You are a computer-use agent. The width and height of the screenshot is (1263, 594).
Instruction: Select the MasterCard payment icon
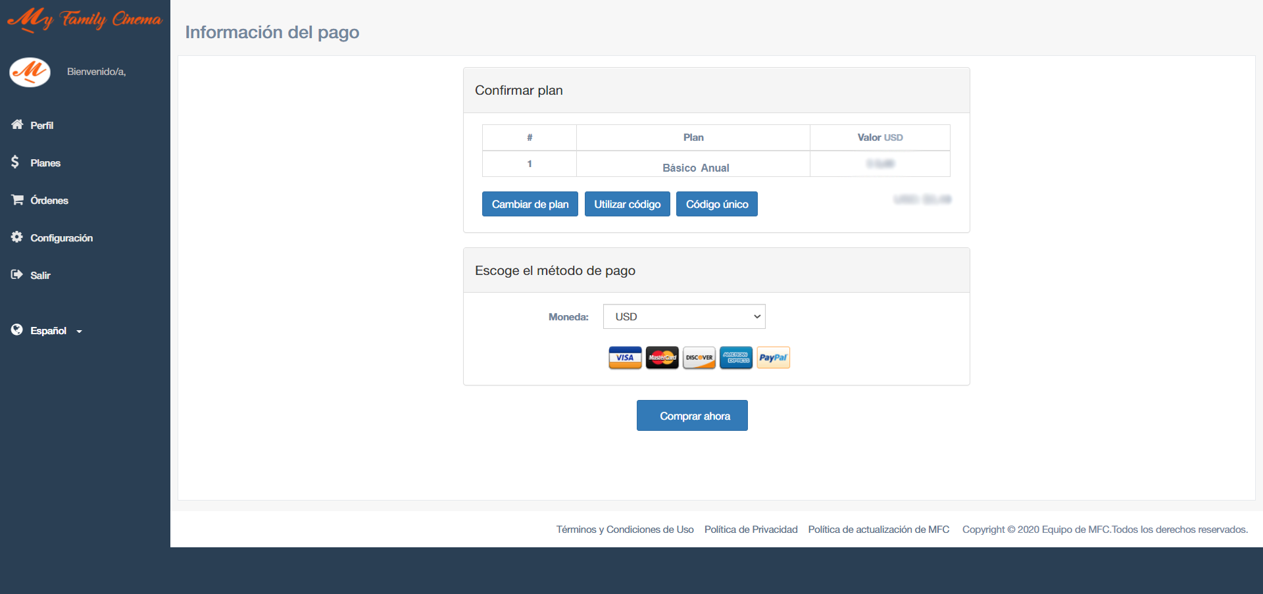(662, 358)
